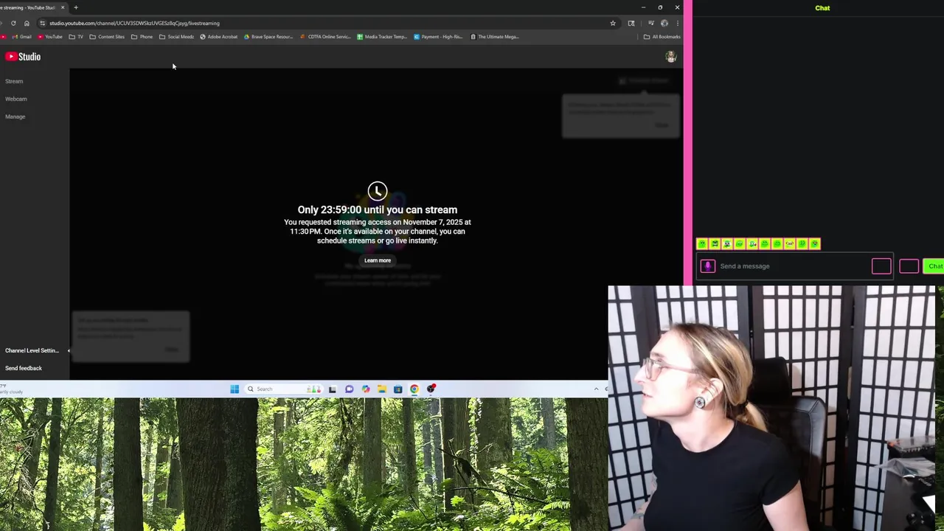The height and width of the screenshot is (531, 944).
Task: Open the Chrome profile icon in toolbar
Action: pyautogui.click(x=664, y=23)
